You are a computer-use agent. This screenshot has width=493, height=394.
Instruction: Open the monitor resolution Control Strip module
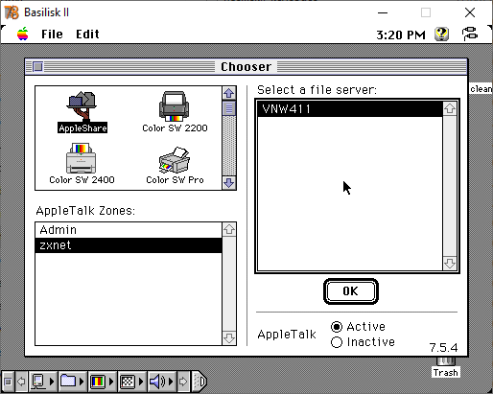pyautogui.click(x=131, y=382)
